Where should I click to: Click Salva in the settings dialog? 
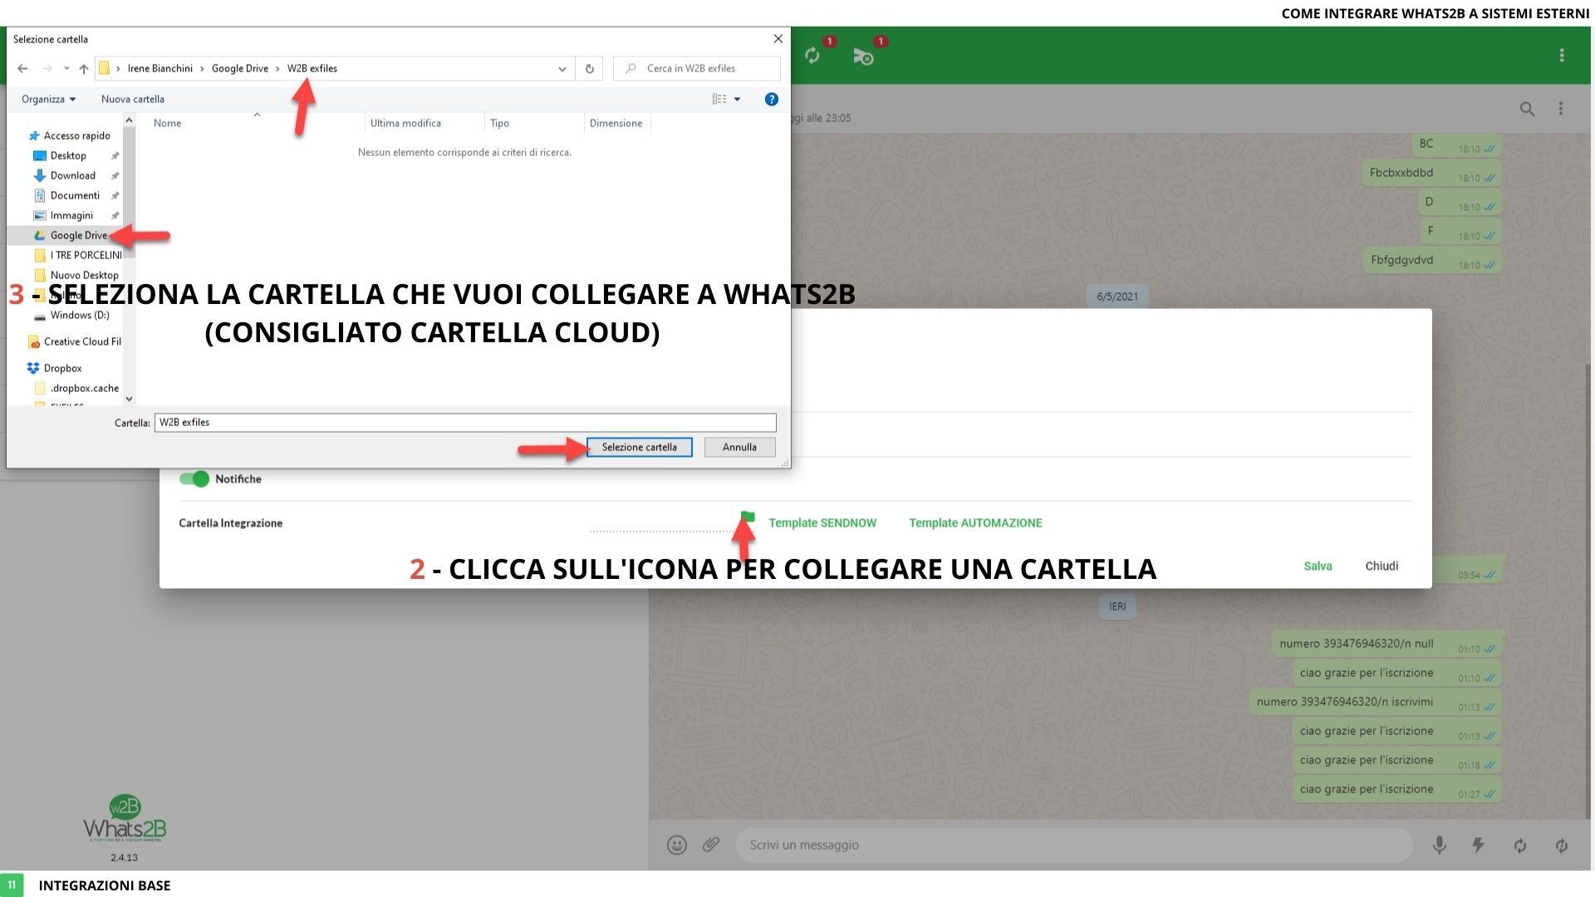[1318, 566]
